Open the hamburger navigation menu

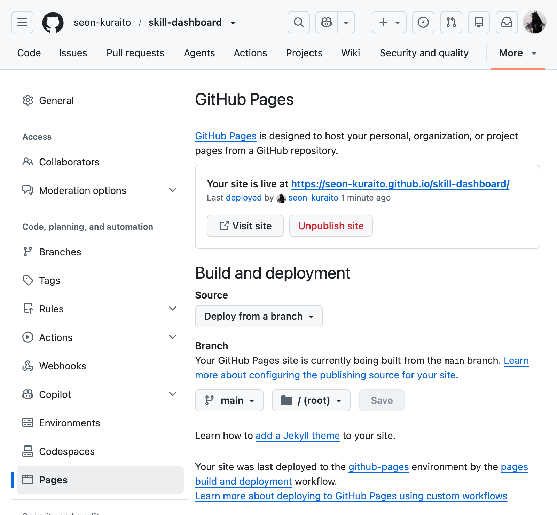[22, 22]
